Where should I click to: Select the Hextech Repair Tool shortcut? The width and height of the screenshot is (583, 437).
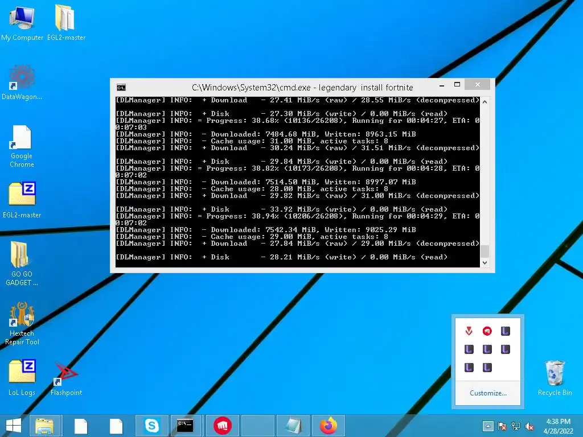pyautogui.click(x=22, y=323)
